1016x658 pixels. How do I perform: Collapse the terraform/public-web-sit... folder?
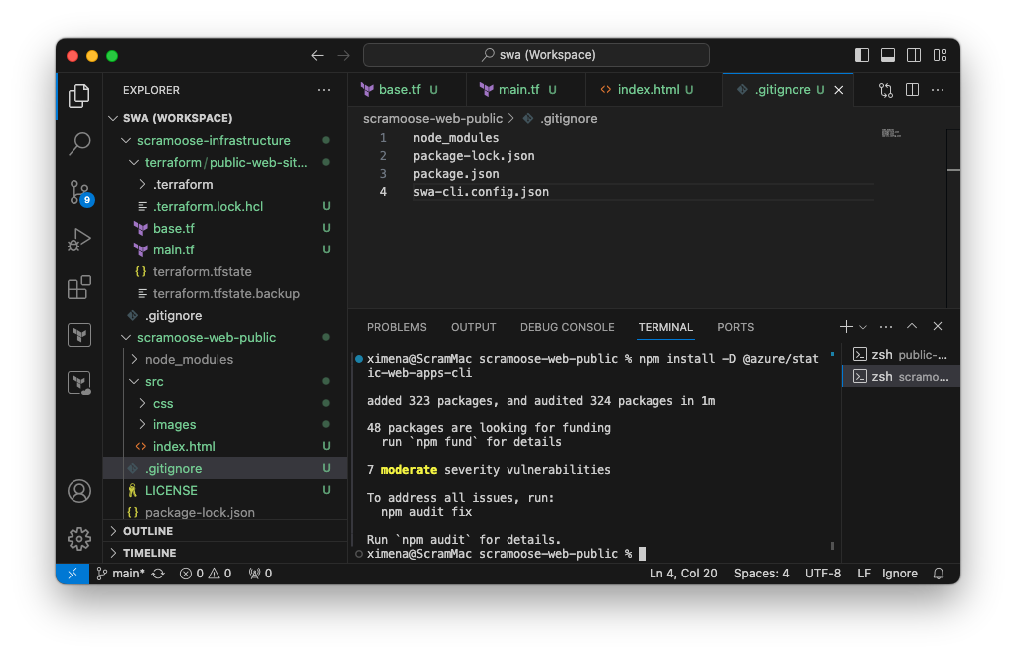[224, 163]
